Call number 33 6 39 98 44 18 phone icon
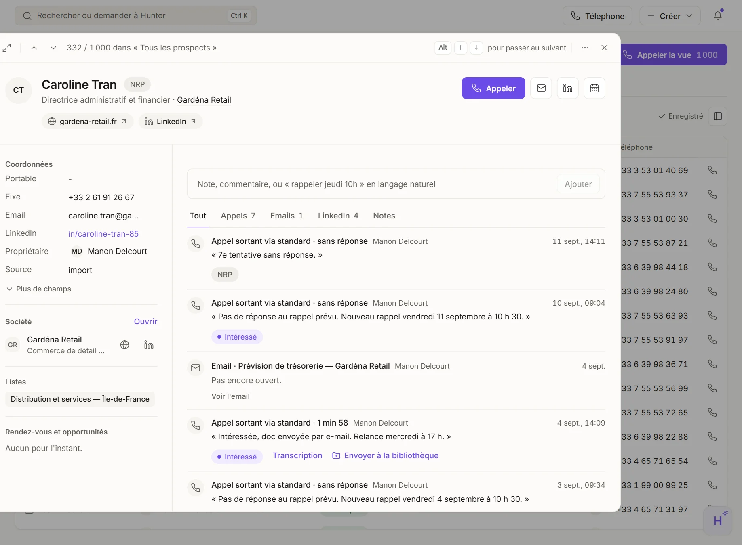This screenshot has width=742, height=545. click(712, 267)
